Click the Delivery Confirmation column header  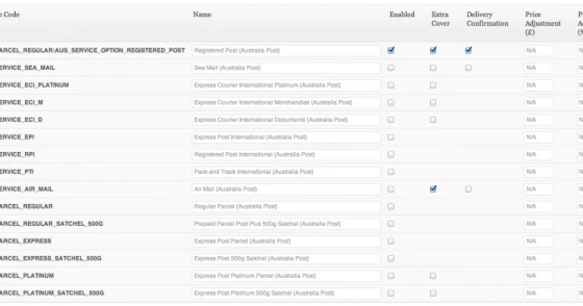pos(487,19)
